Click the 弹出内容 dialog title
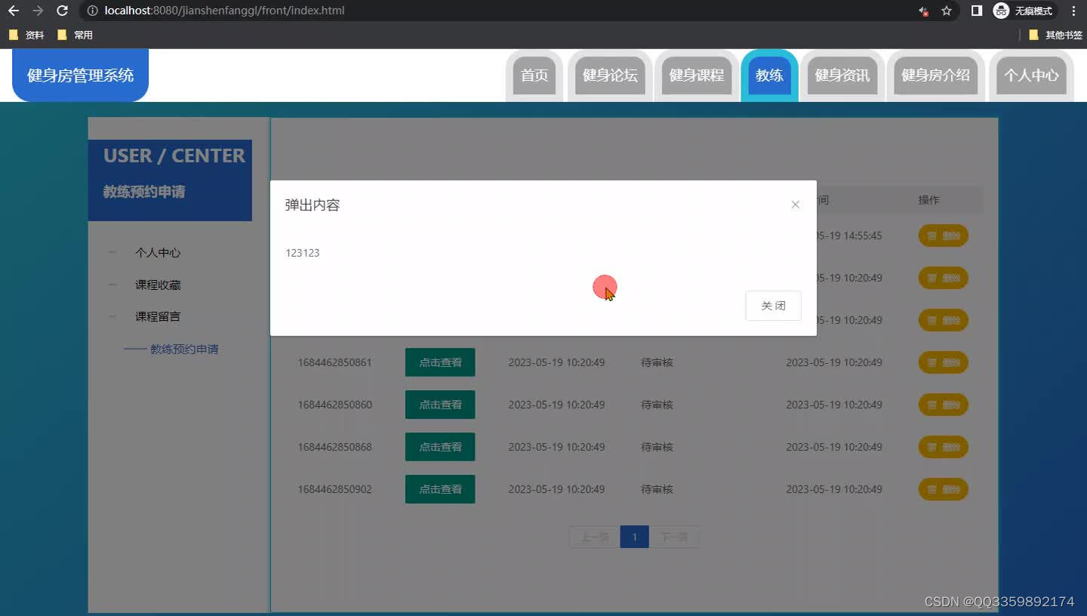1087x616 pixels. 313,205
